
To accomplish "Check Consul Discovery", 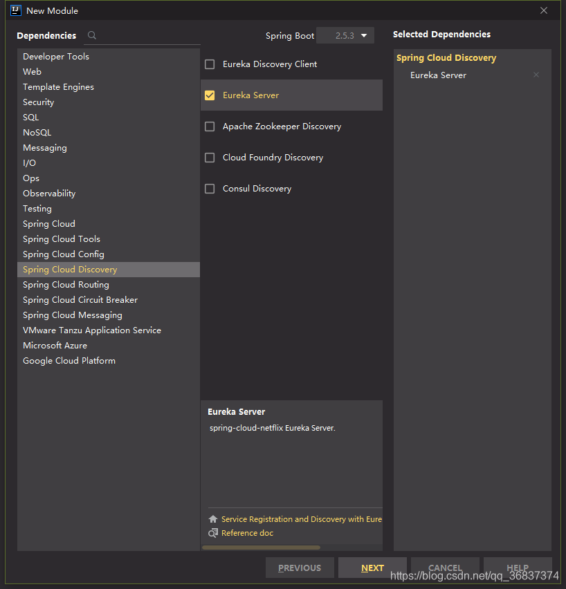I will (x=210, y=189).
